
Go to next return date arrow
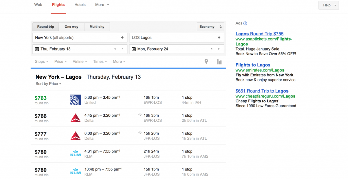(x=219, y=49)
